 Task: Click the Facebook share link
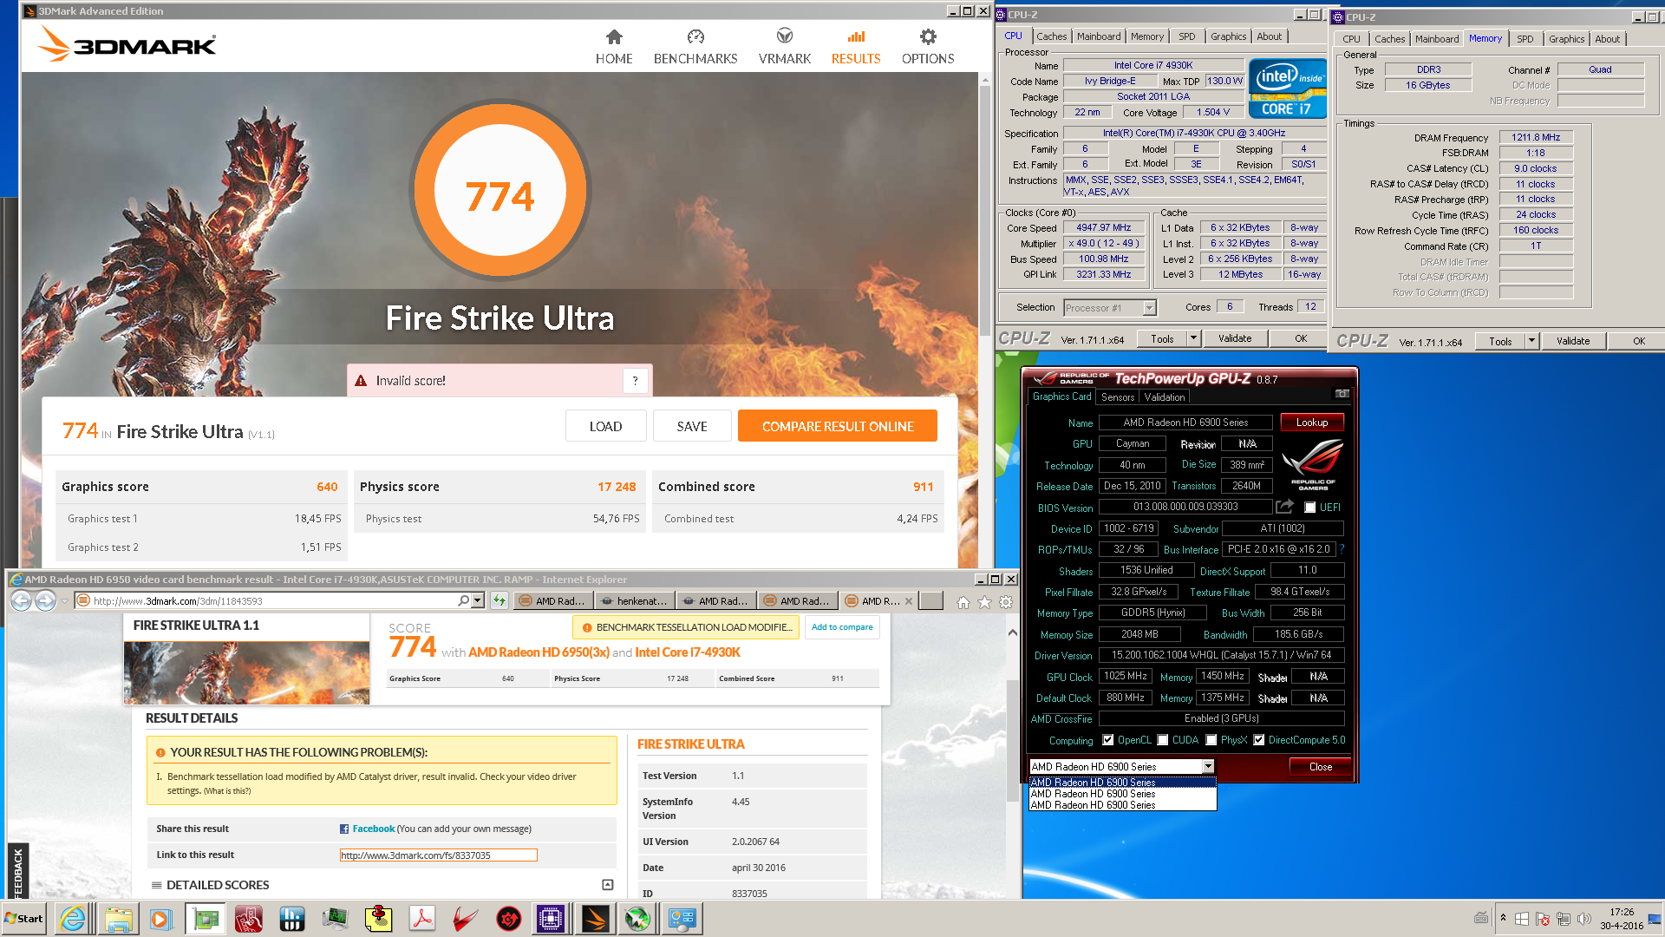(373, 829)
